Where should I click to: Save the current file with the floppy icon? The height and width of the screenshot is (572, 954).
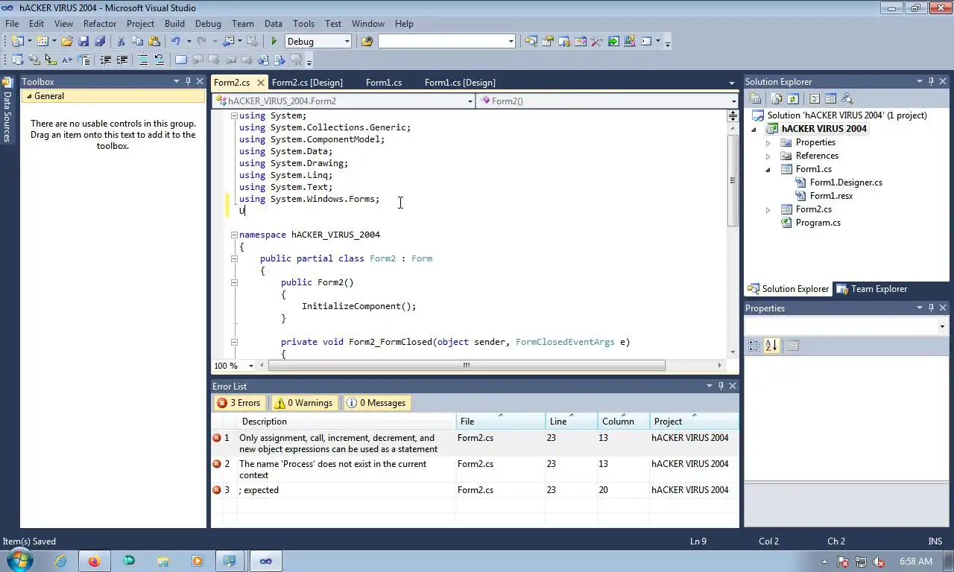pos(83,42)
